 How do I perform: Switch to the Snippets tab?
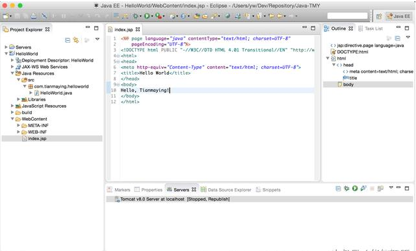[x=268, y=190]
